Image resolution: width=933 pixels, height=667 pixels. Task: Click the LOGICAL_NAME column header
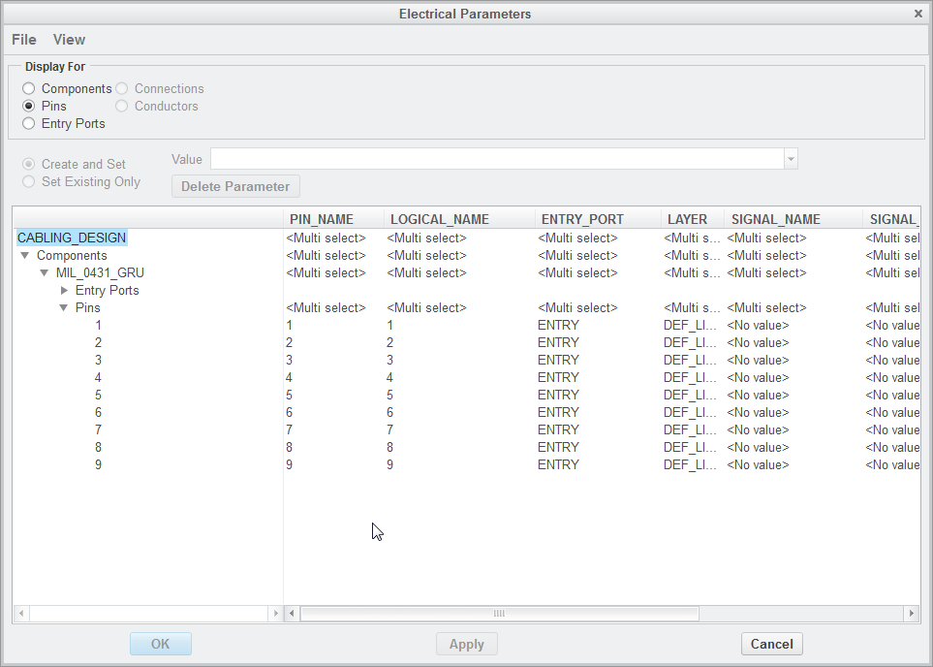459,219
